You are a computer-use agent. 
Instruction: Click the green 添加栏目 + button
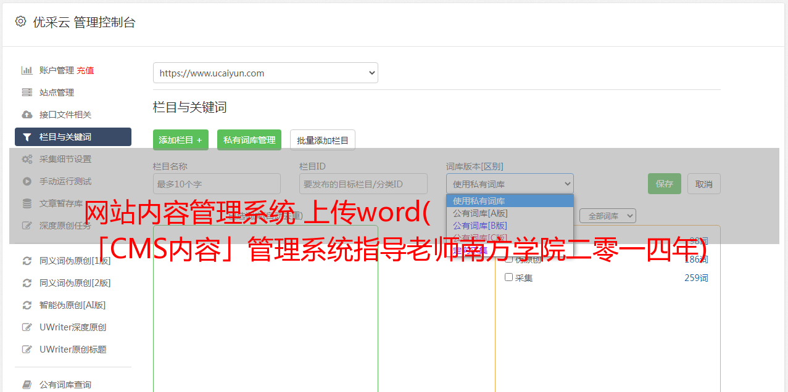click(x=181, y=140)
